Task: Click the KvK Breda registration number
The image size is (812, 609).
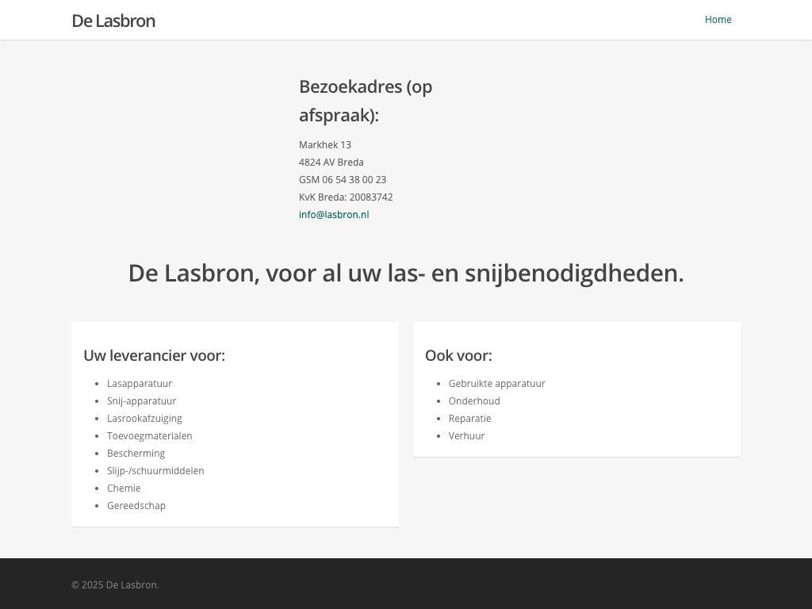Action: point(346,197)
